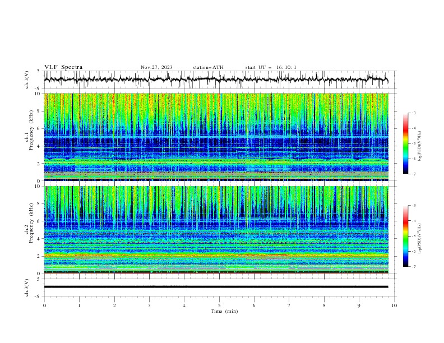Image resolution: width=444 pixels, height=343 pixels.
Task: Click the "-3" value on ch.2 colorbar
Action: 414,206
